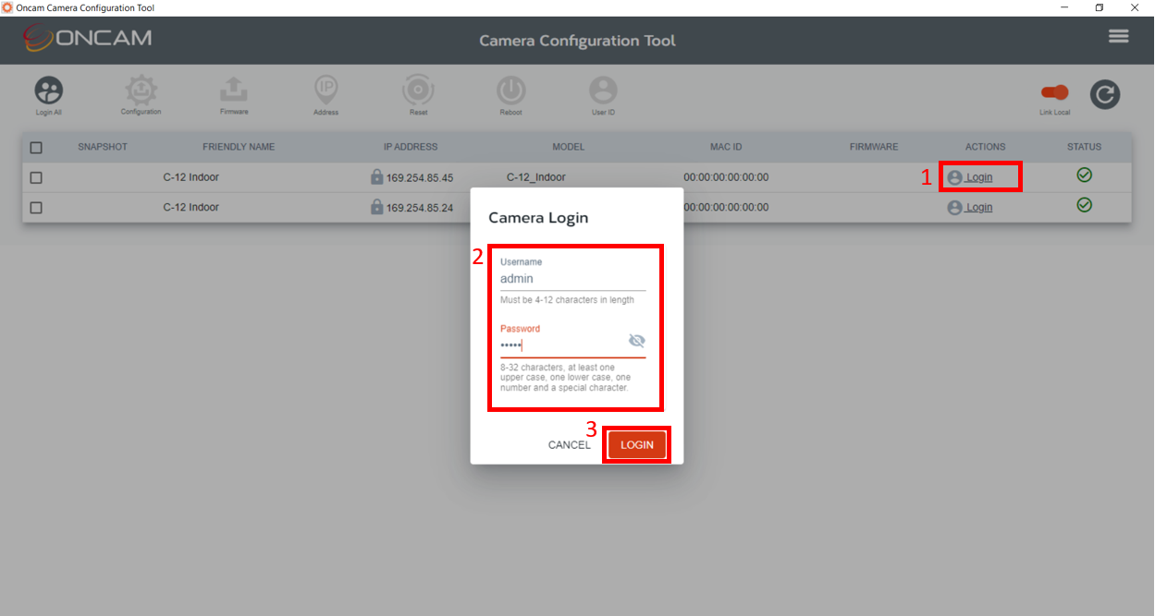Click the orange LOGIN button
The height and width of the screenshot is (616, 1155).
click(x=637, y=445)
